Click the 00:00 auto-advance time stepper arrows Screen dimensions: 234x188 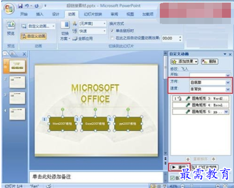point(180,38)
